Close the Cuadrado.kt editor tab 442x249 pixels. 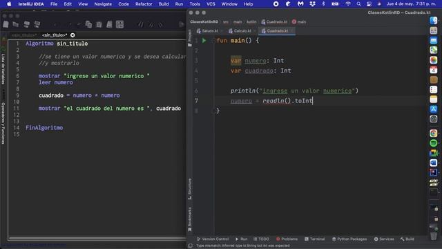(291, 30)
